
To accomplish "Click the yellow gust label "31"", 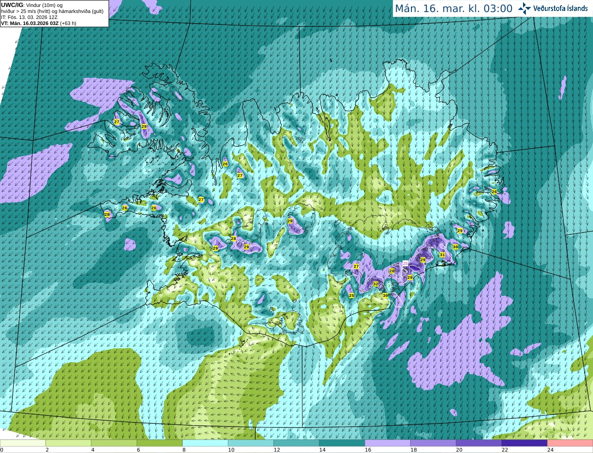I will point(442,255).
